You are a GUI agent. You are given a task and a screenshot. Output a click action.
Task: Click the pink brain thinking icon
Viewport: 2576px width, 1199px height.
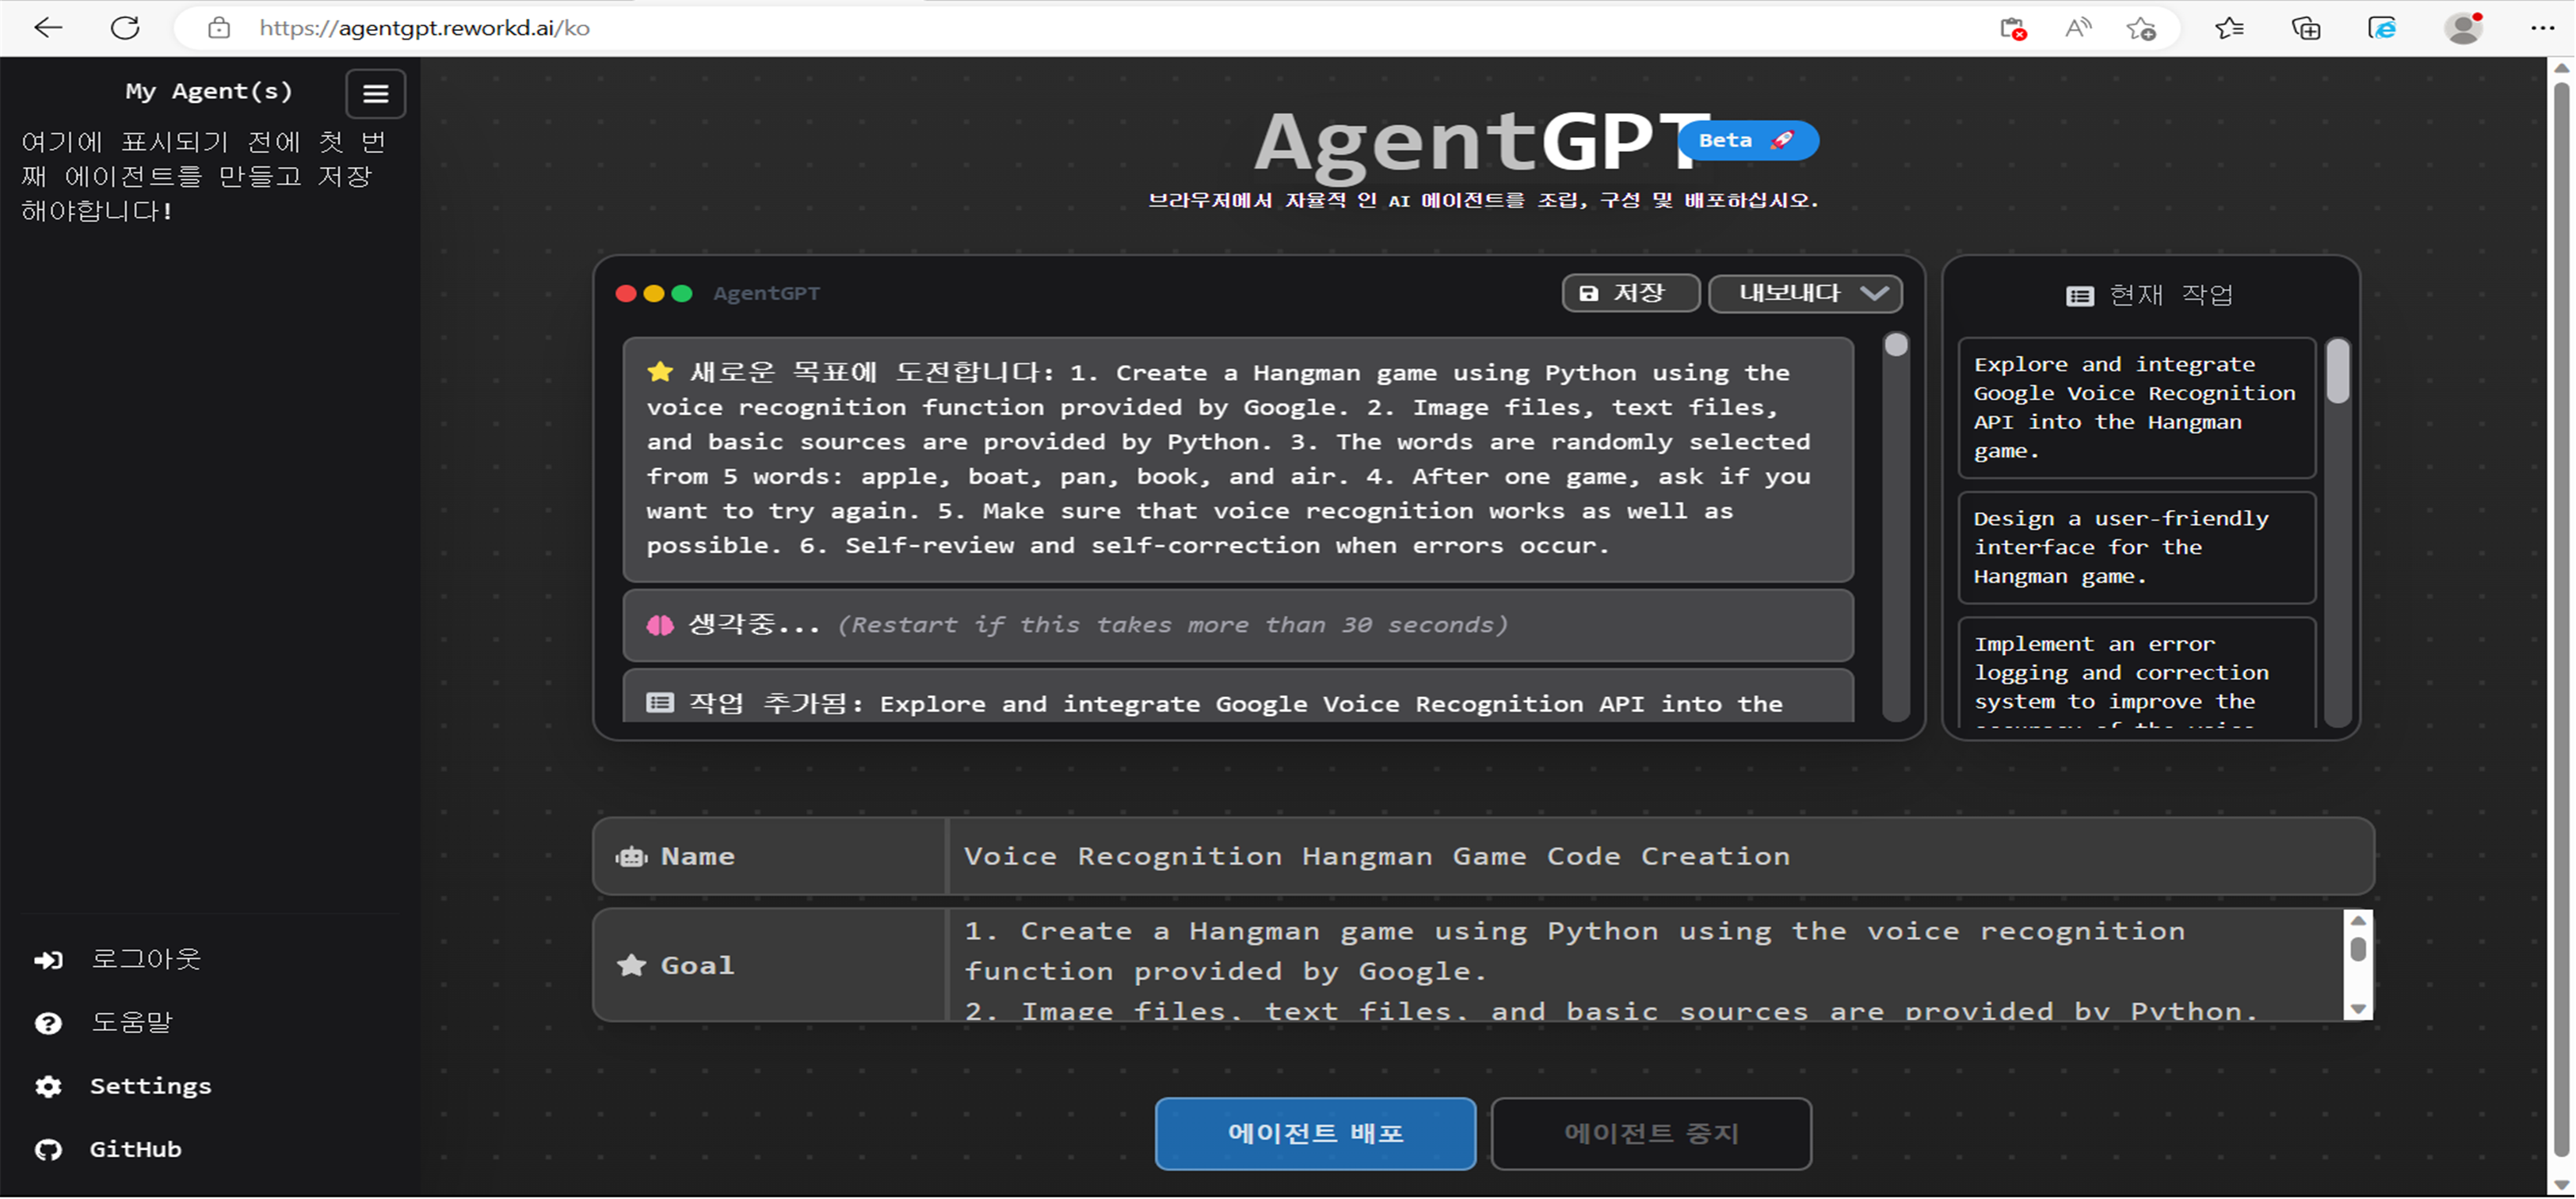click(x=660, y=626)
